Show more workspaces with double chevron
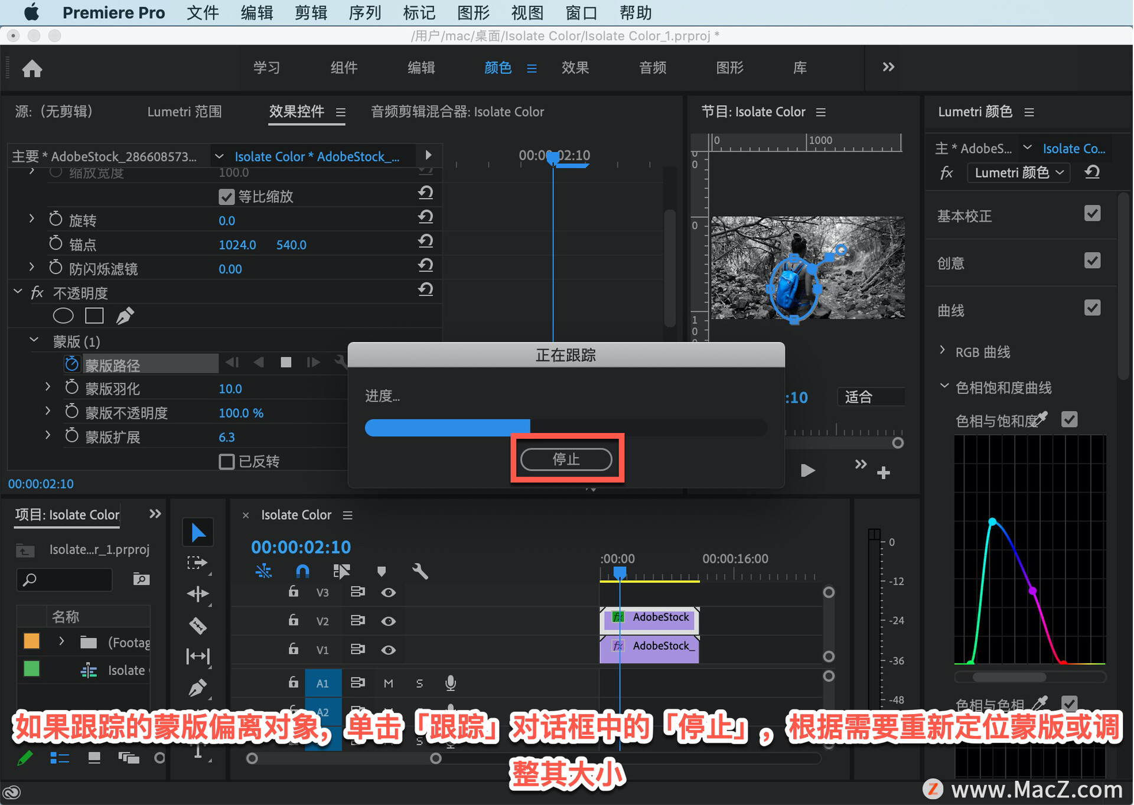 click(x=888, y=67)
